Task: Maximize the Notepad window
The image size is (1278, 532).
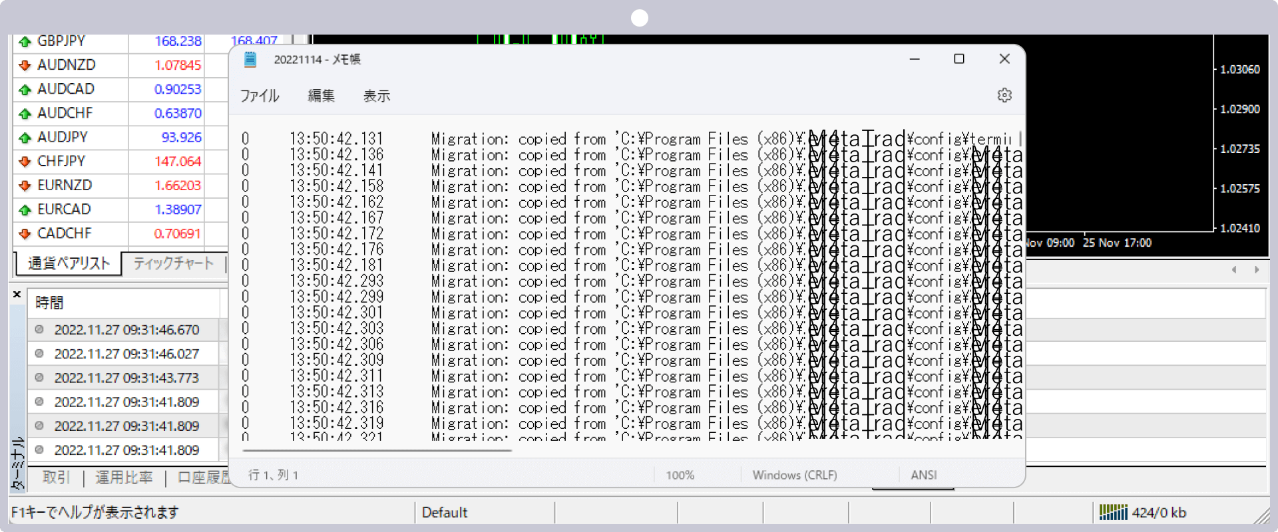Action: pos(959,59)
